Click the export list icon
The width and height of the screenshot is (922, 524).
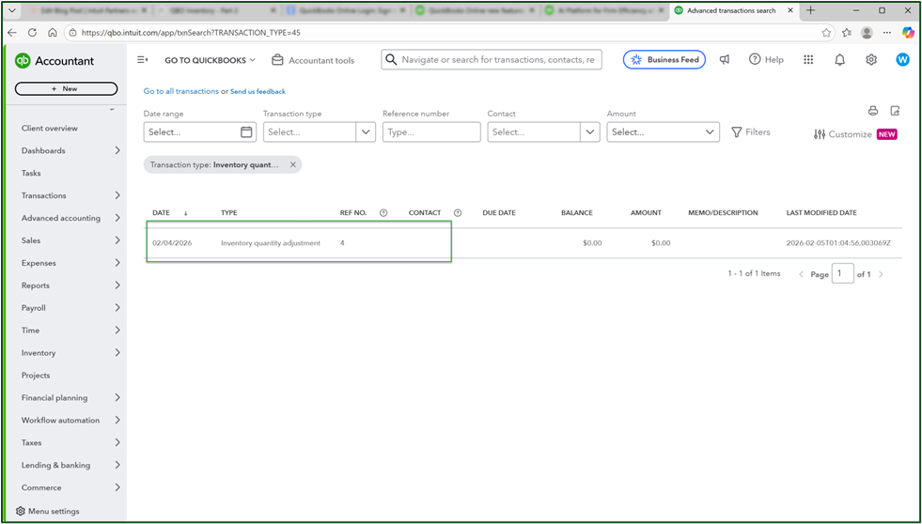(895, 111)
